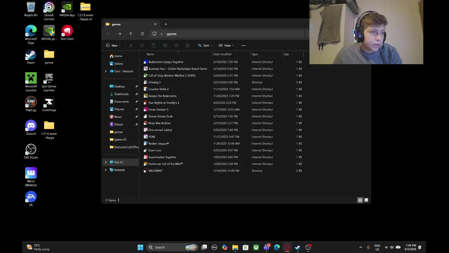449x253 pixels.
Task: Open the taskbar clock and date
Action: (x=411, y=247)
